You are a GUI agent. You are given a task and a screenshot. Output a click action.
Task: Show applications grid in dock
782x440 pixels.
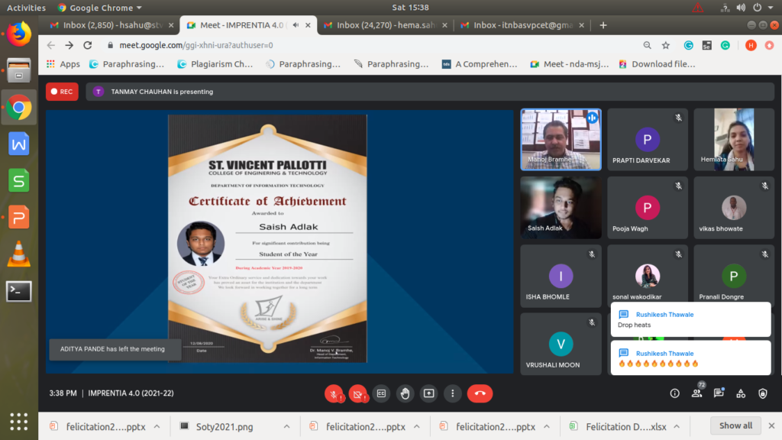(x=19, y=422)
